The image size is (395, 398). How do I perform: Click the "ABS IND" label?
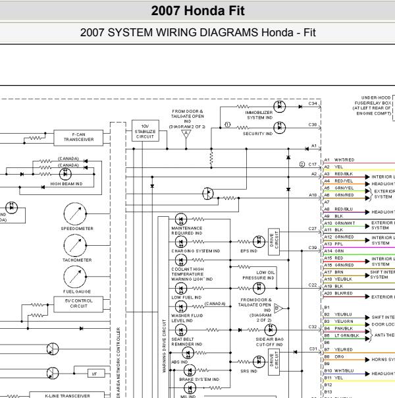coord(180,362)
